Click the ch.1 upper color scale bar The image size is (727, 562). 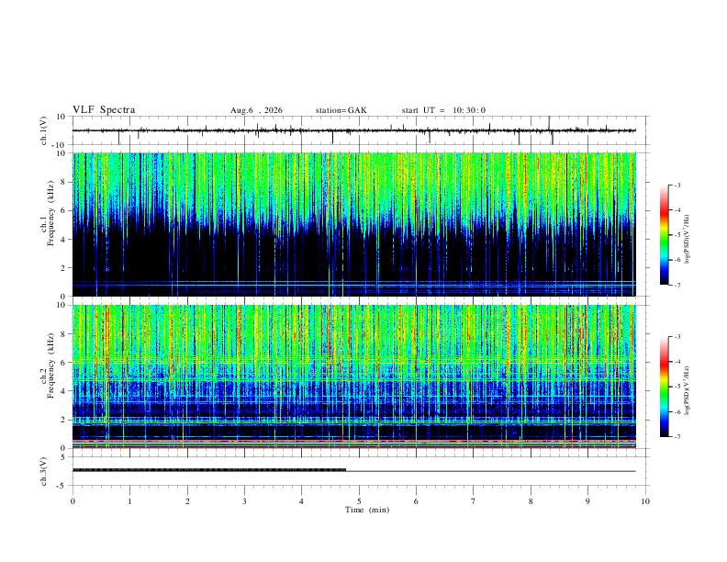pos(664,235)
